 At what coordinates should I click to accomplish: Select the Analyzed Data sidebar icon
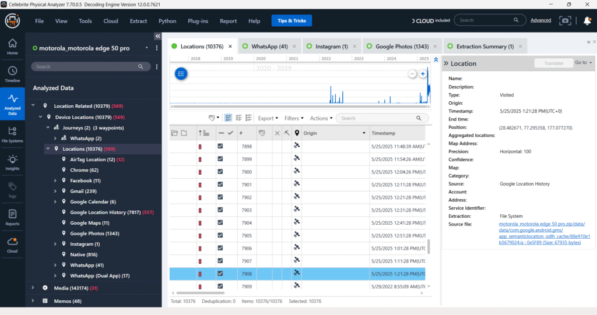(x=13, y=104)
